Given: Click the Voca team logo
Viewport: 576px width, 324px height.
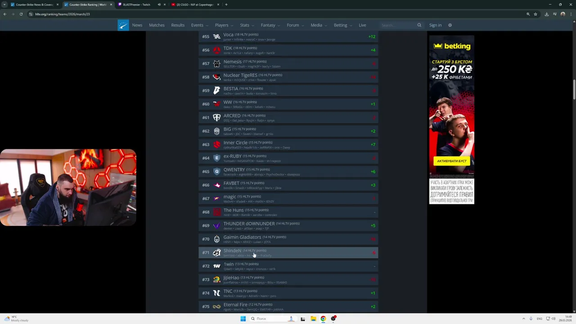Looking at the screenshot, I should tap(216, 36).
